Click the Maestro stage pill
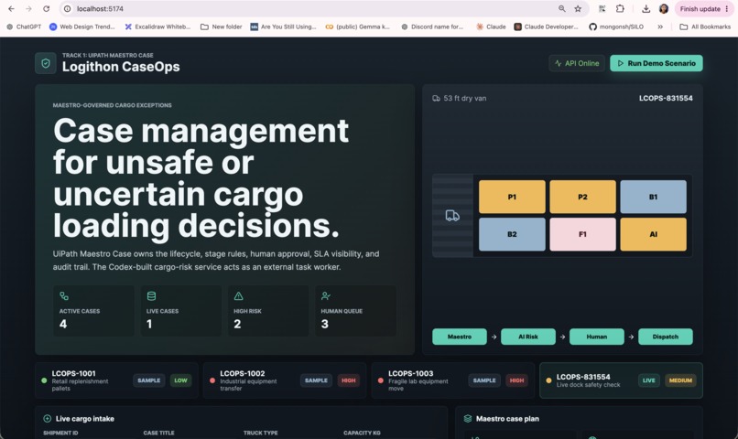Screen dimensions: 738x439 click(x=460, y=337)
